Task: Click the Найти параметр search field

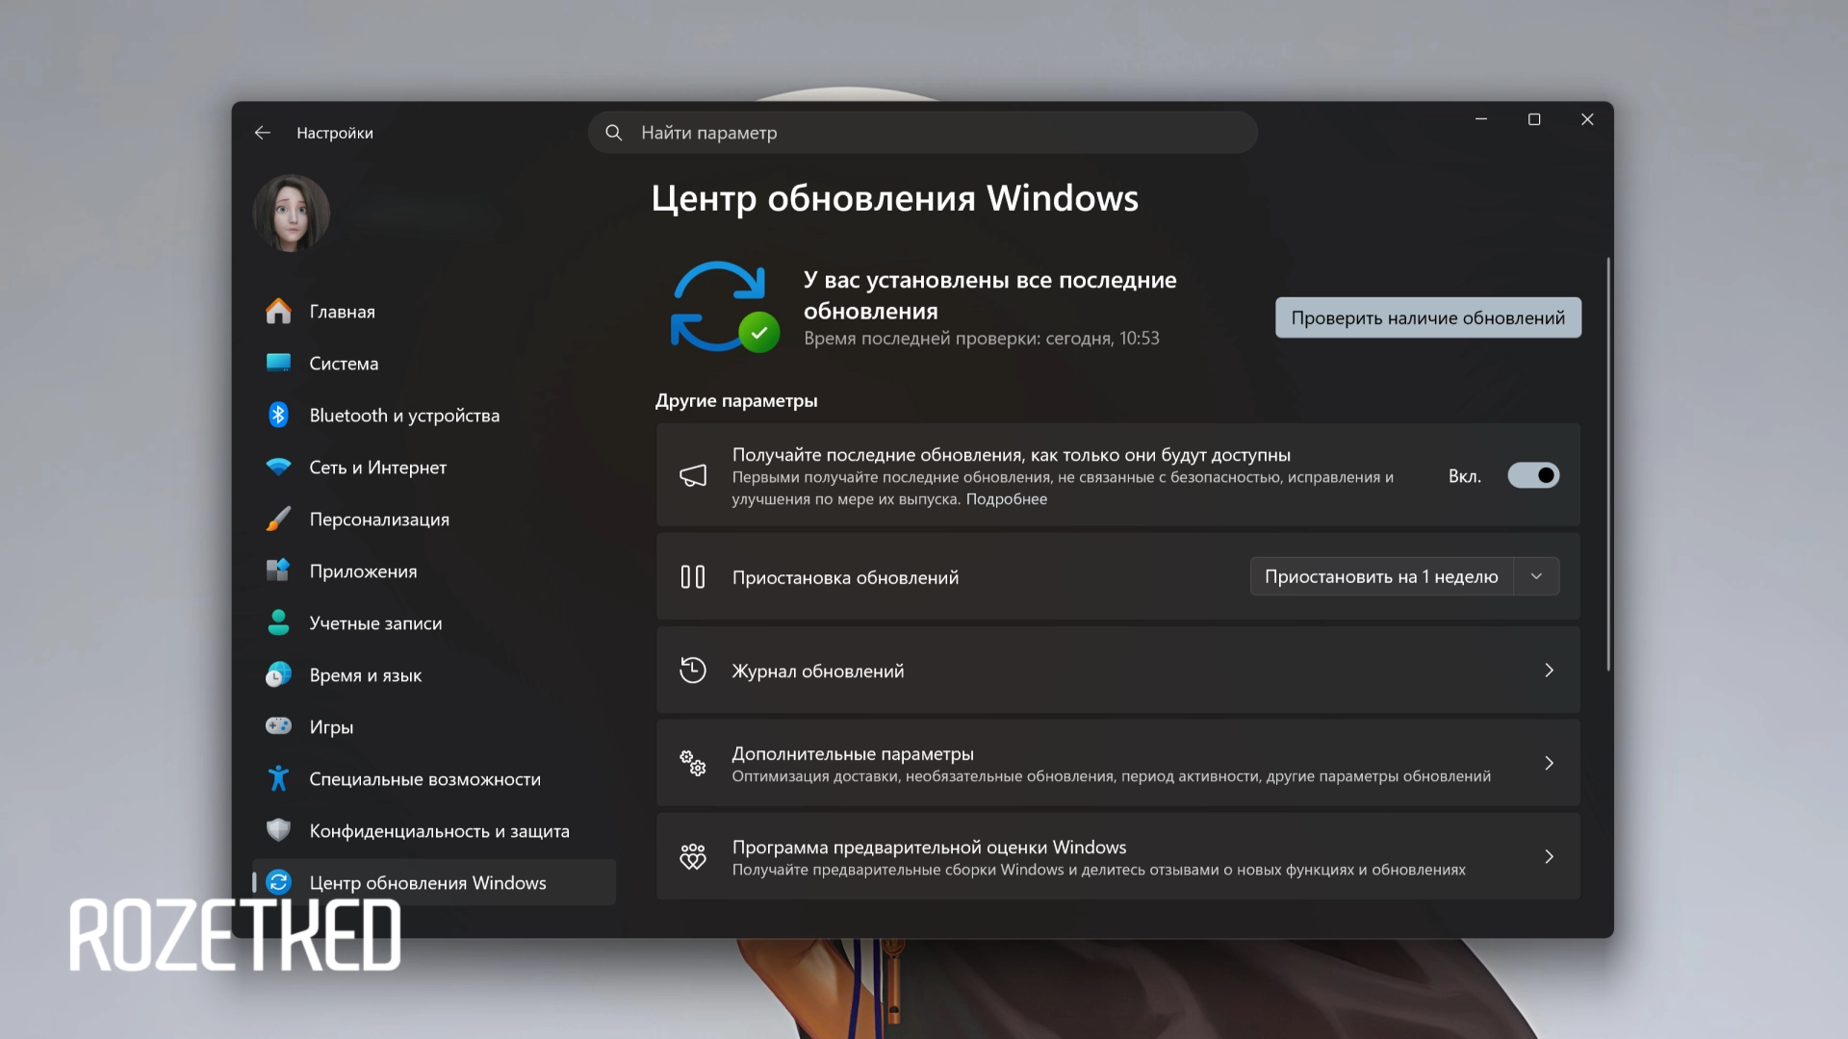Action: tap(921, 132)
